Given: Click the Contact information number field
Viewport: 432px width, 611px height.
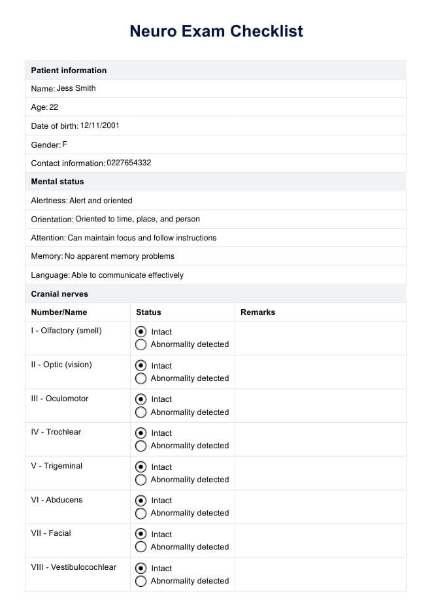Looking at the screenshot, I should click(x=129, y=163).
